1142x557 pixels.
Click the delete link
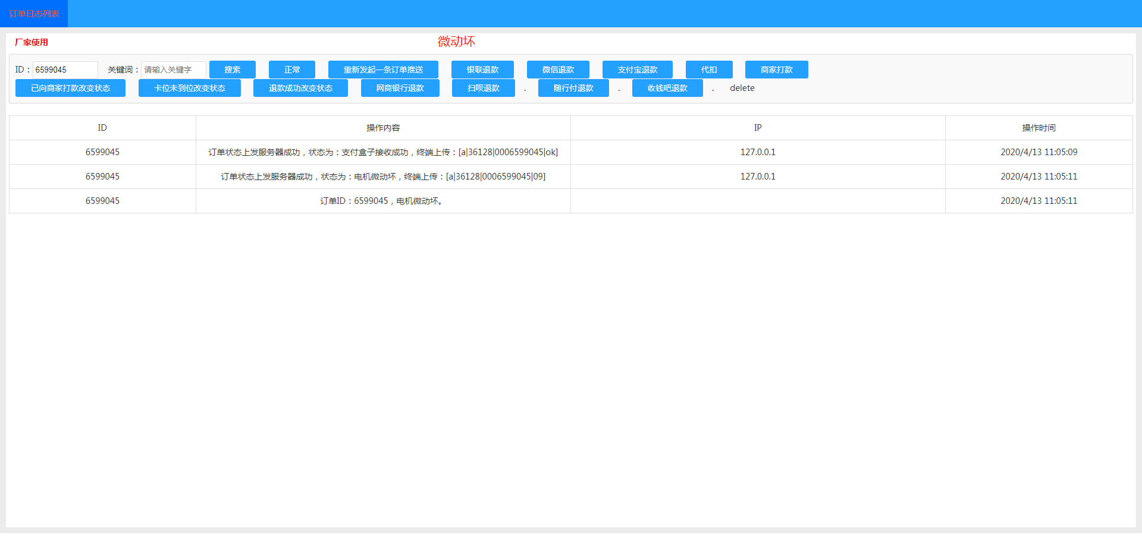pyautogui.click(x=742, y=88)
